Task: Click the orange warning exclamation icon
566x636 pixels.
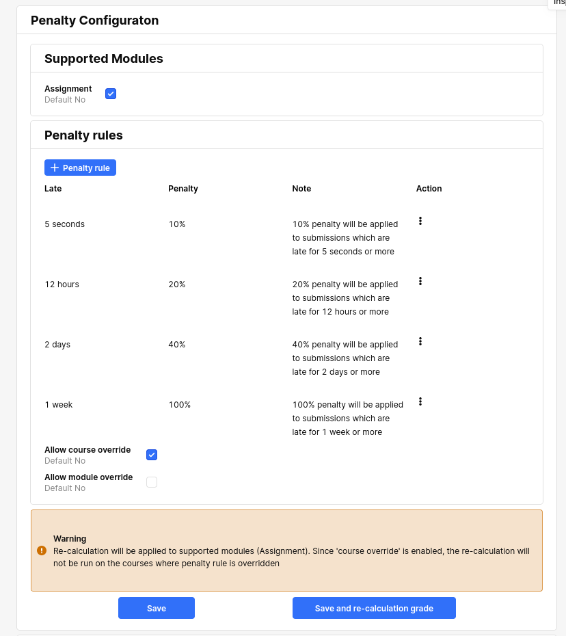Action: pyautogui.click(x=42, y=551)
